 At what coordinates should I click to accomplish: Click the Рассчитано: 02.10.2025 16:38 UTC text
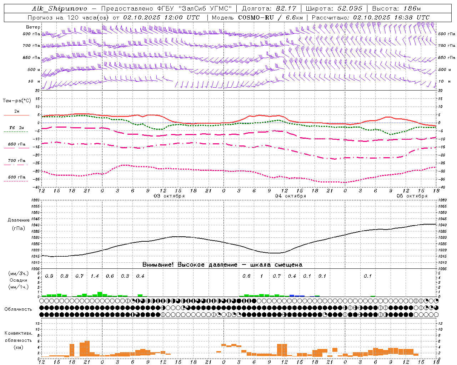[371, 17]
